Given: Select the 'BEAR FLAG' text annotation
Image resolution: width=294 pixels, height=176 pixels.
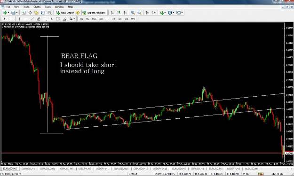Looking at the screenshot, I should [x=79, y=56].
